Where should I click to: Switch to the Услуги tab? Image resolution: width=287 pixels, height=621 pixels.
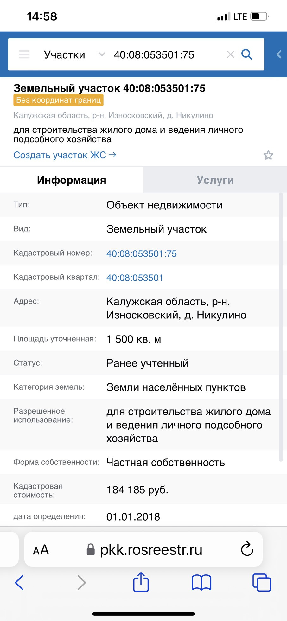click(x=215, y=180)
